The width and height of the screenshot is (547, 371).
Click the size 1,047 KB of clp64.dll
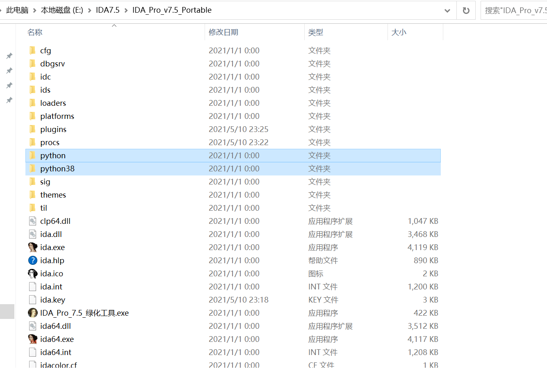[423, 221]
